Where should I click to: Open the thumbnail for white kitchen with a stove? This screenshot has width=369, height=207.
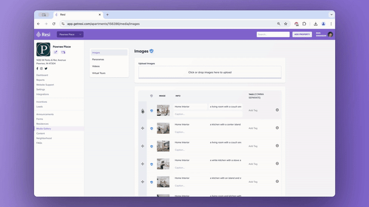coord(163,164)
